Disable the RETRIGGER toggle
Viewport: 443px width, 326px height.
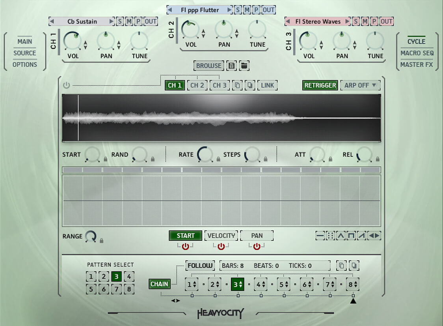click(x=320, y=85)
